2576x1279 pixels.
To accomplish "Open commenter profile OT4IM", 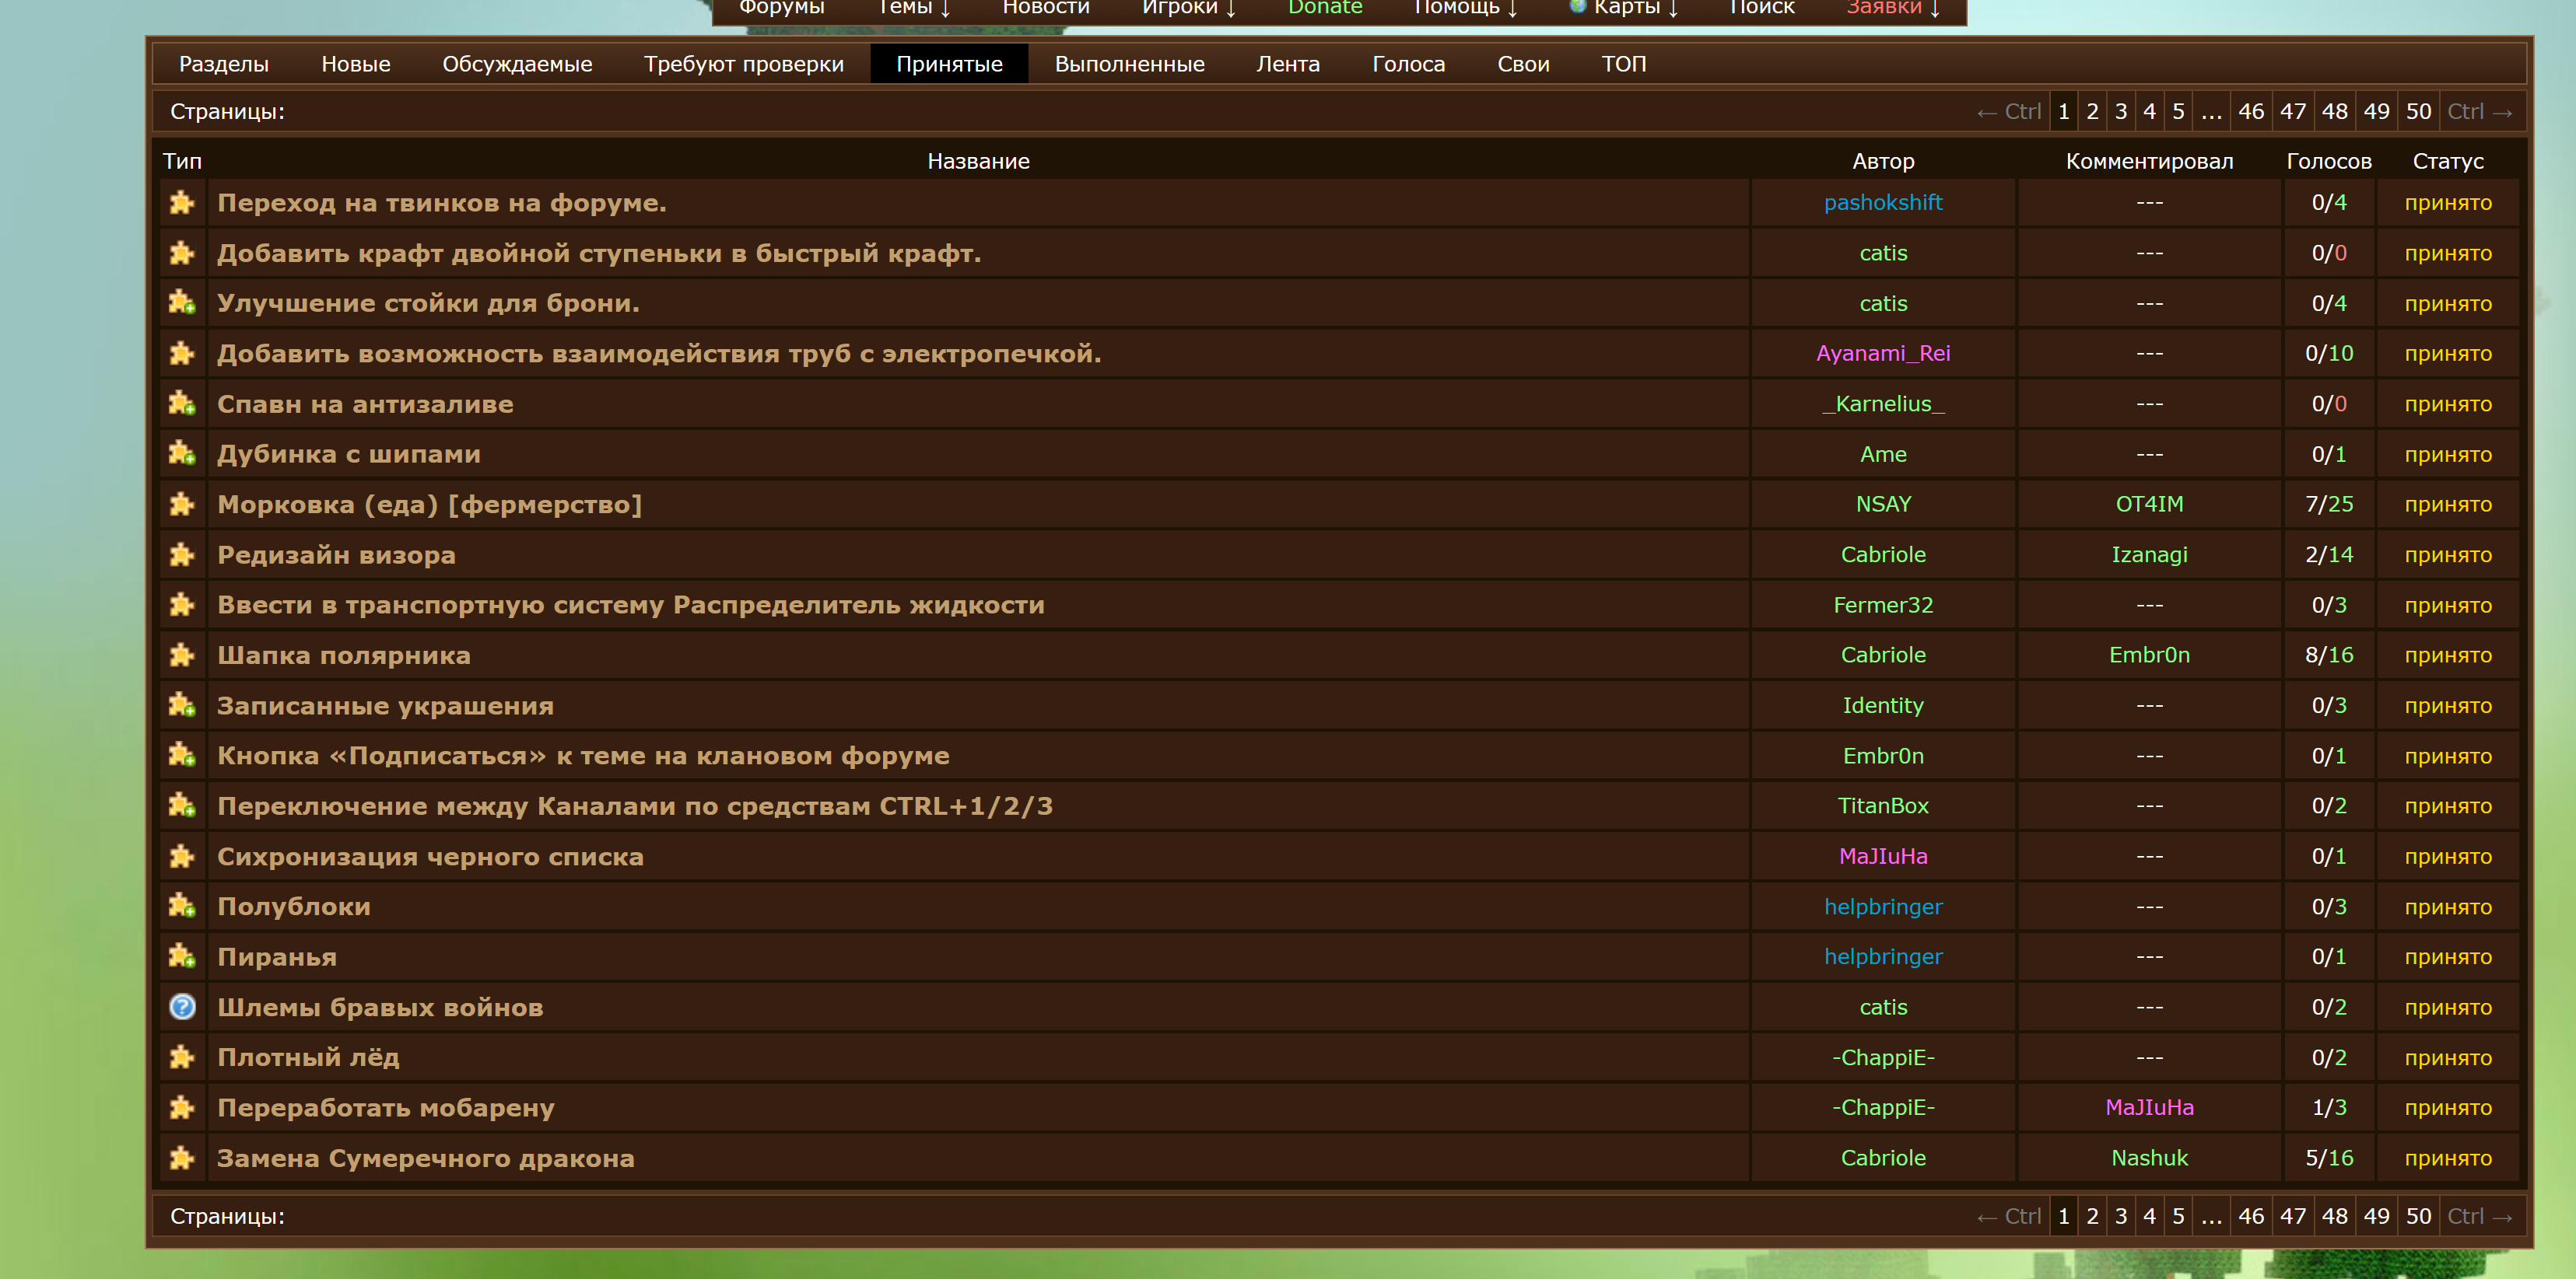I will (x=2148, y=504).
